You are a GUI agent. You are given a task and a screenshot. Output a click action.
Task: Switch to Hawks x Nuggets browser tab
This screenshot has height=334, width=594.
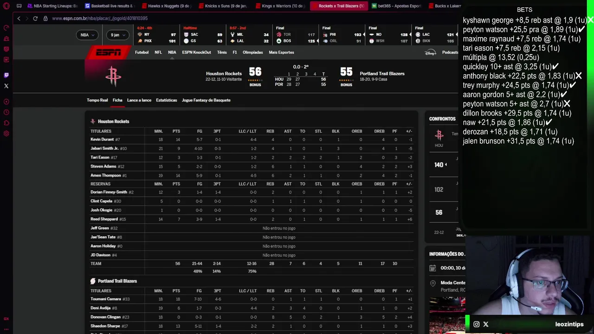(x=166, y=6)
